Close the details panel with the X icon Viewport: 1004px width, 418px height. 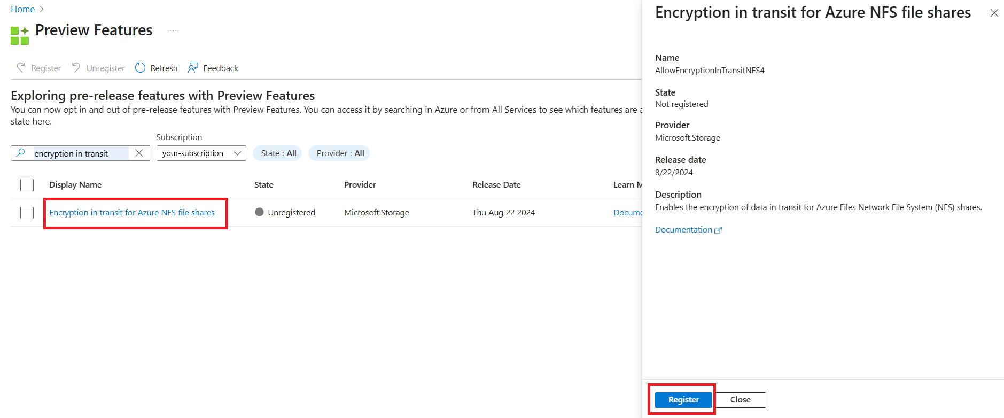pos(994,13)
